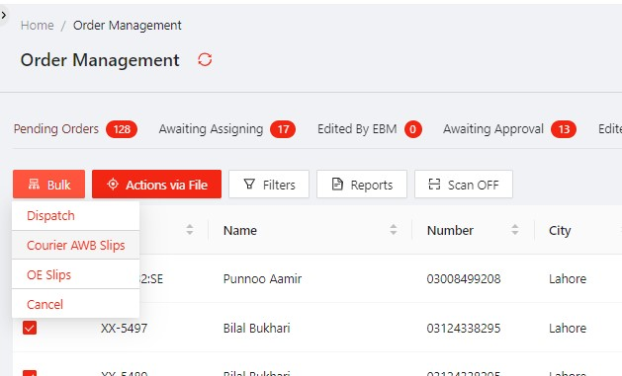Image resolution: width=622 pixels, height=376 pixels.
Task: Open the Awaiting Approval tab
Action: 509,129
